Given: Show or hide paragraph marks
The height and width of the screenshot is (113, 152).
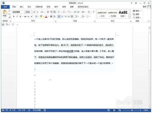Looking at the screenshot, I should (x=94, y=12).
